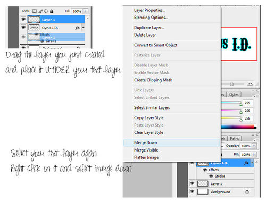Click the fx icon on Cyrus I.D. in the left panel
The width and height of the screenshot is (266, 202).
click(x=78, y=28)
